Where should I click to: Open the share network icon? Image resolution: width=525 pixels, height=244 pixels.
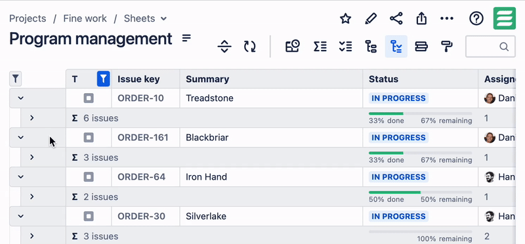[x=396, y=19]
